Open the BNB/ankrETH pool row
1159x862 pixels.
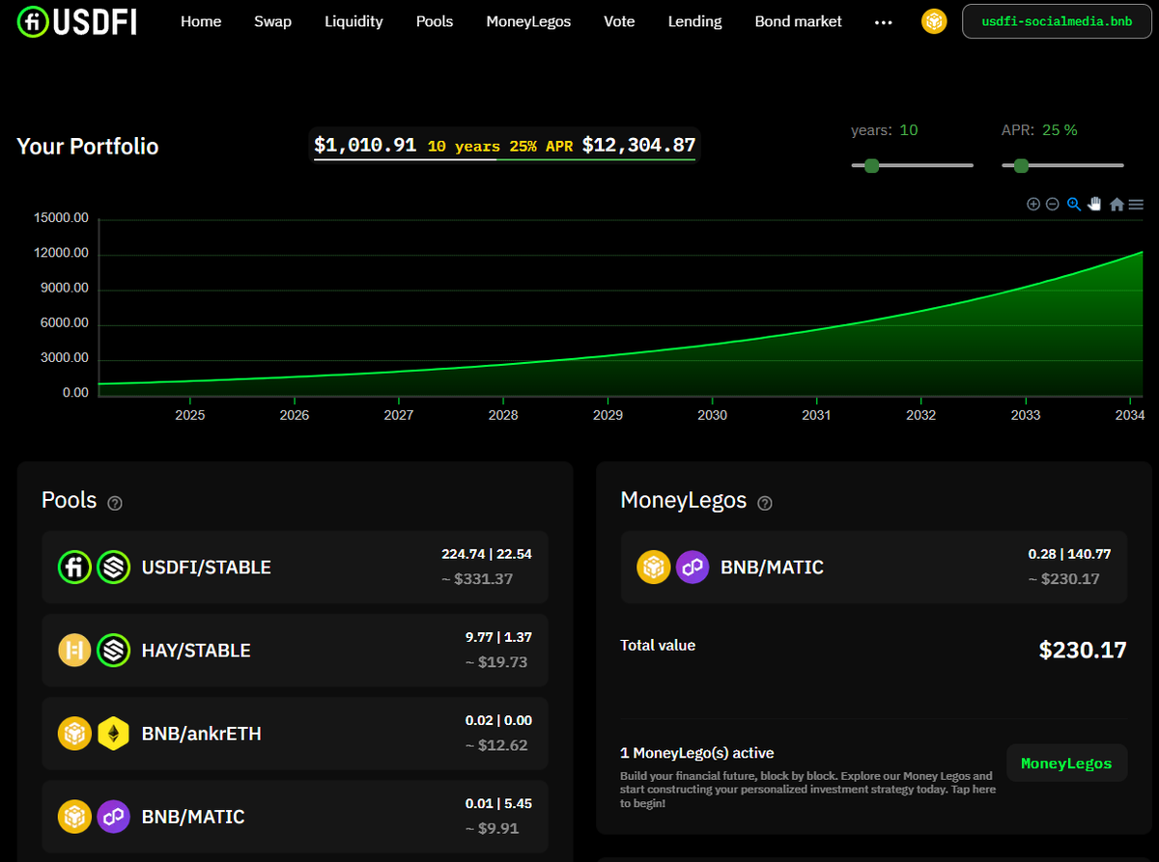pyautogui.click(x=295, y=734)
